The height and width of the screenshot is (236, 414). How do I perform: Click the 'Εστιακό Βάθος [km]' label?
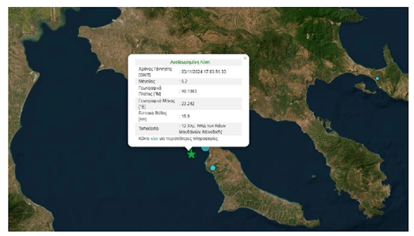[153, 116]
